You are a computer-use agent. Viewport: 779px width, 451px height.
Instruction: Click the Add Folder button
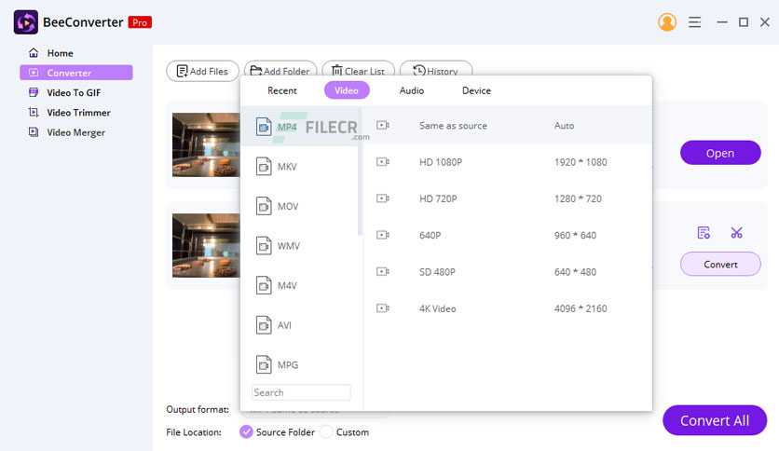click(x=280, y=69)
